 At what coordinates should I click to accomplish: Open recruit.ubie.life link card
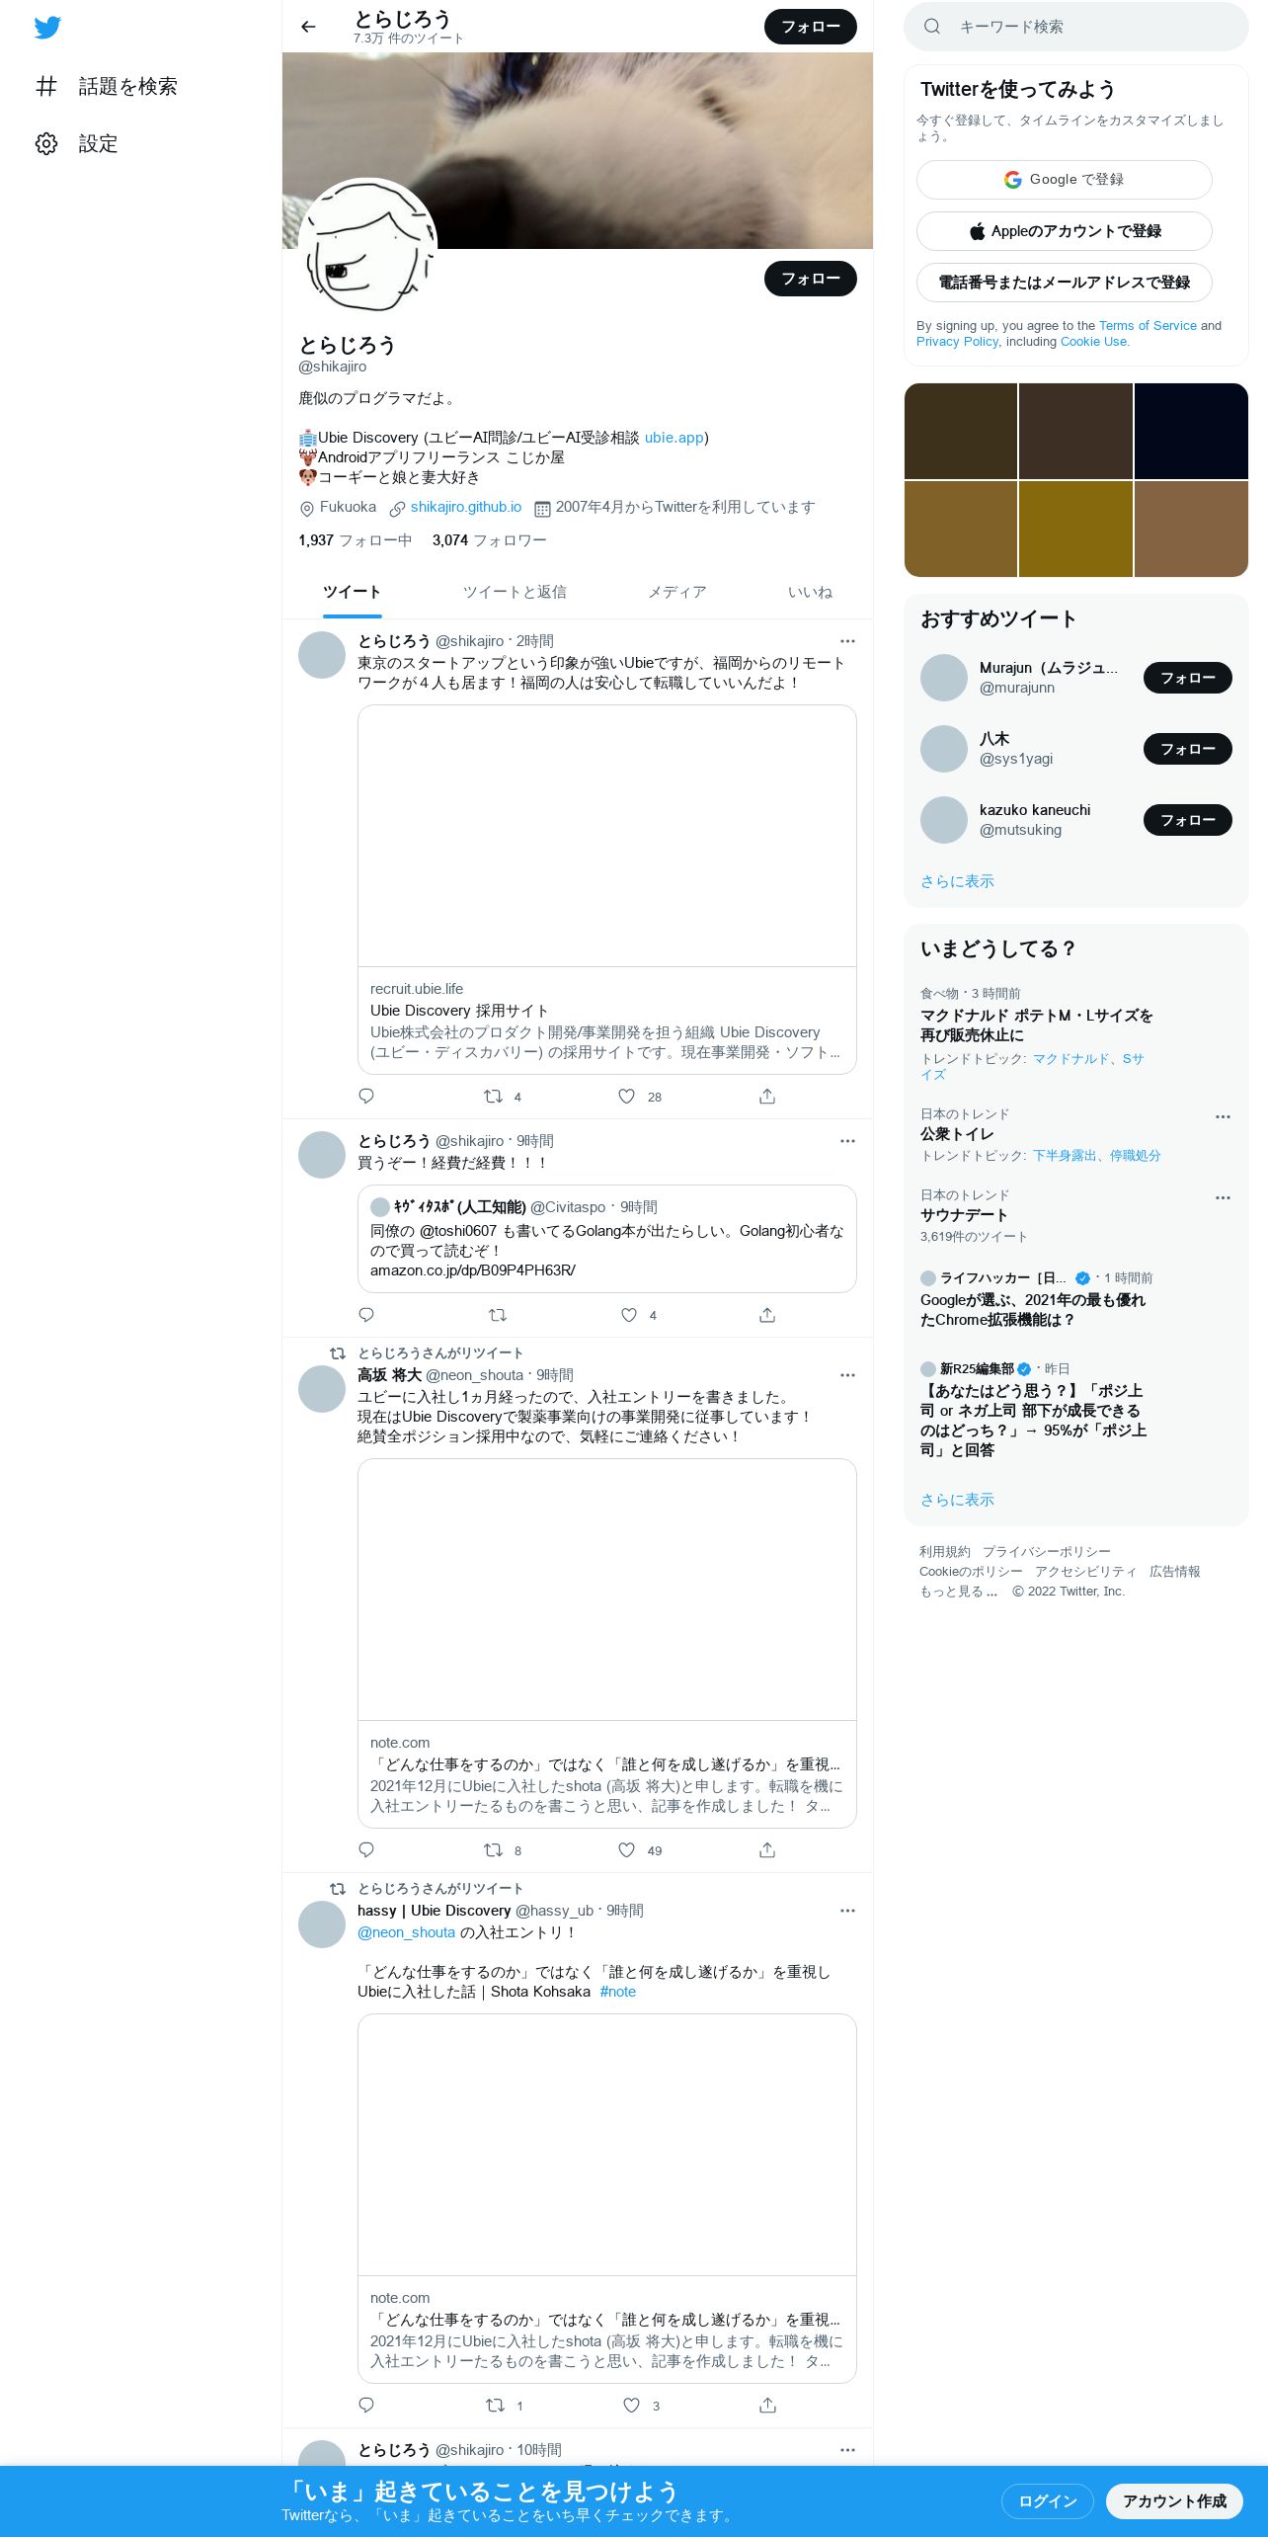click(x=607, y=889)
